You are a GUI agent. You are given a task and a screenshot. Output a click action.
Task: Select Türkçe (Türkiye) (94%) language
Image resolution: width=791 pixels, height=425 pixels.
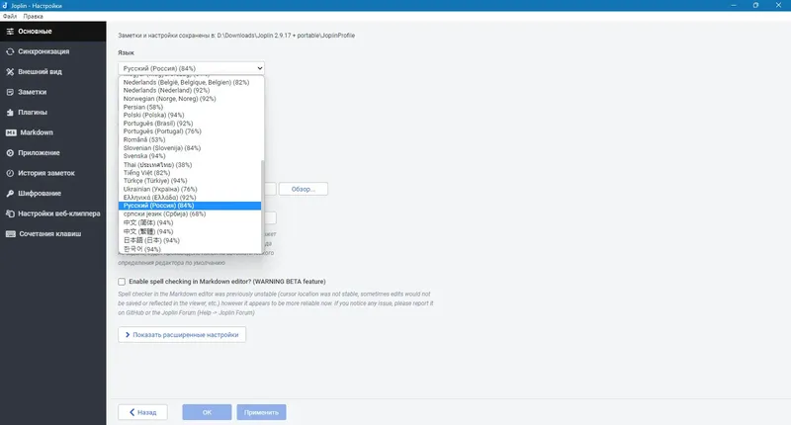[x=190, y=181]
